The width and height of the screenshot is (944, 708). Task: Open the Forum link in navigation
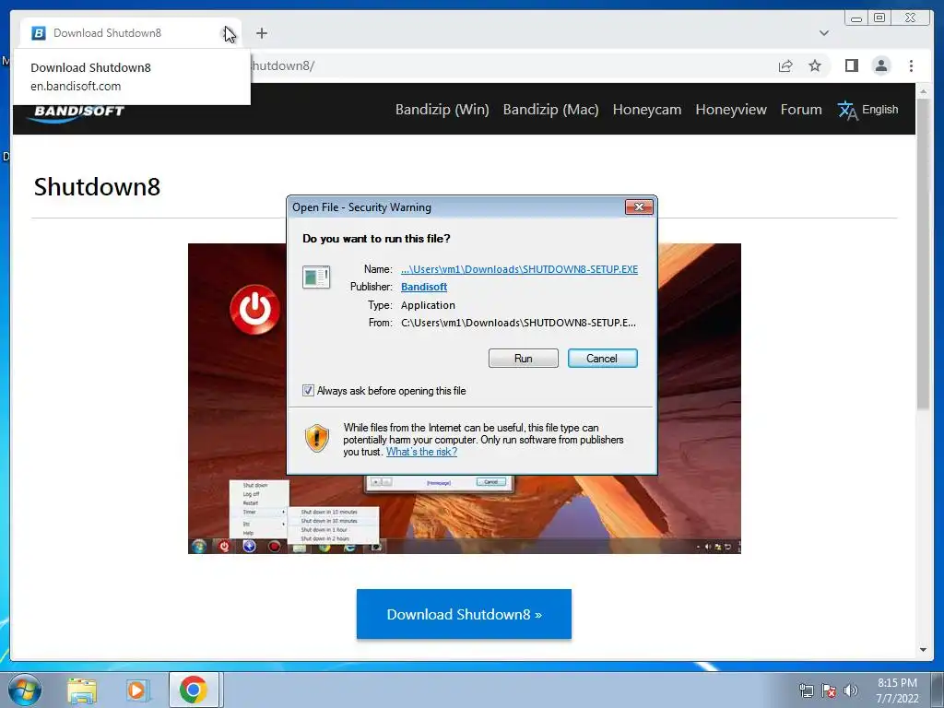pos(801,110)
